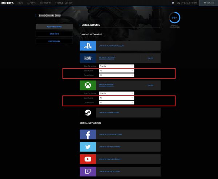Screen dimensions: 218x179
Task: Click the Facebook logo icon
Action: tap(88, 134)
